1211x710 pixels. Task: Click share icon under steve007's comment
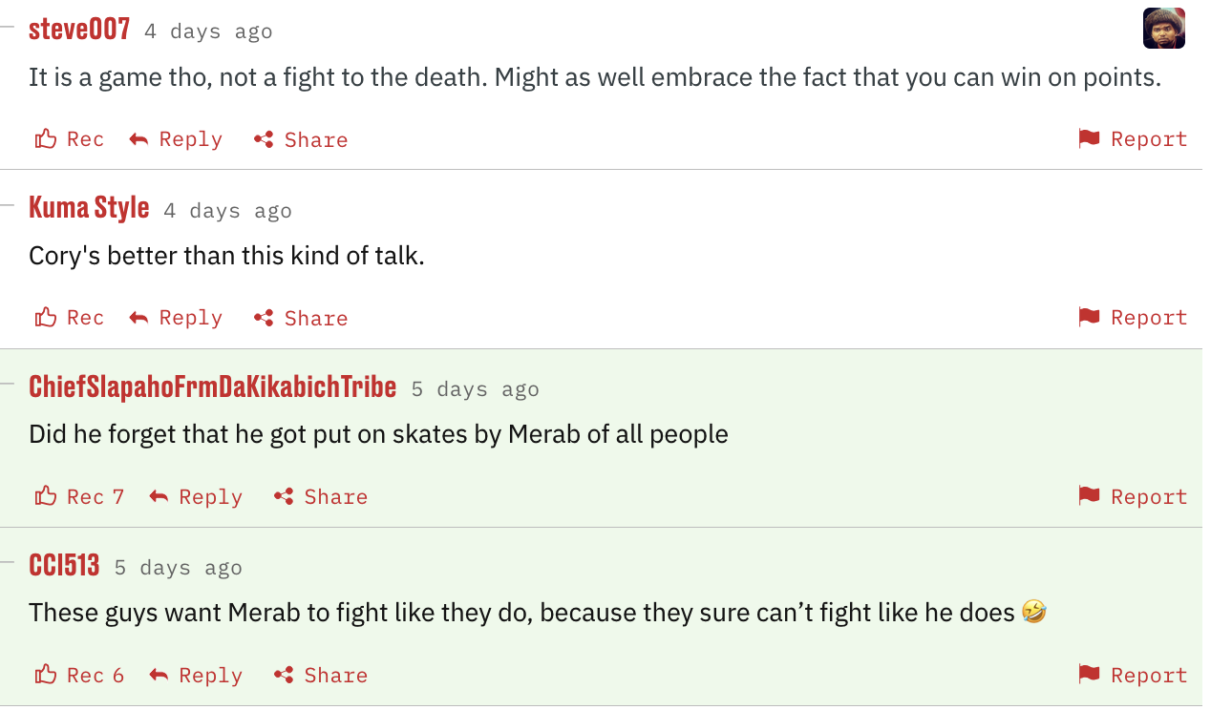264,139
